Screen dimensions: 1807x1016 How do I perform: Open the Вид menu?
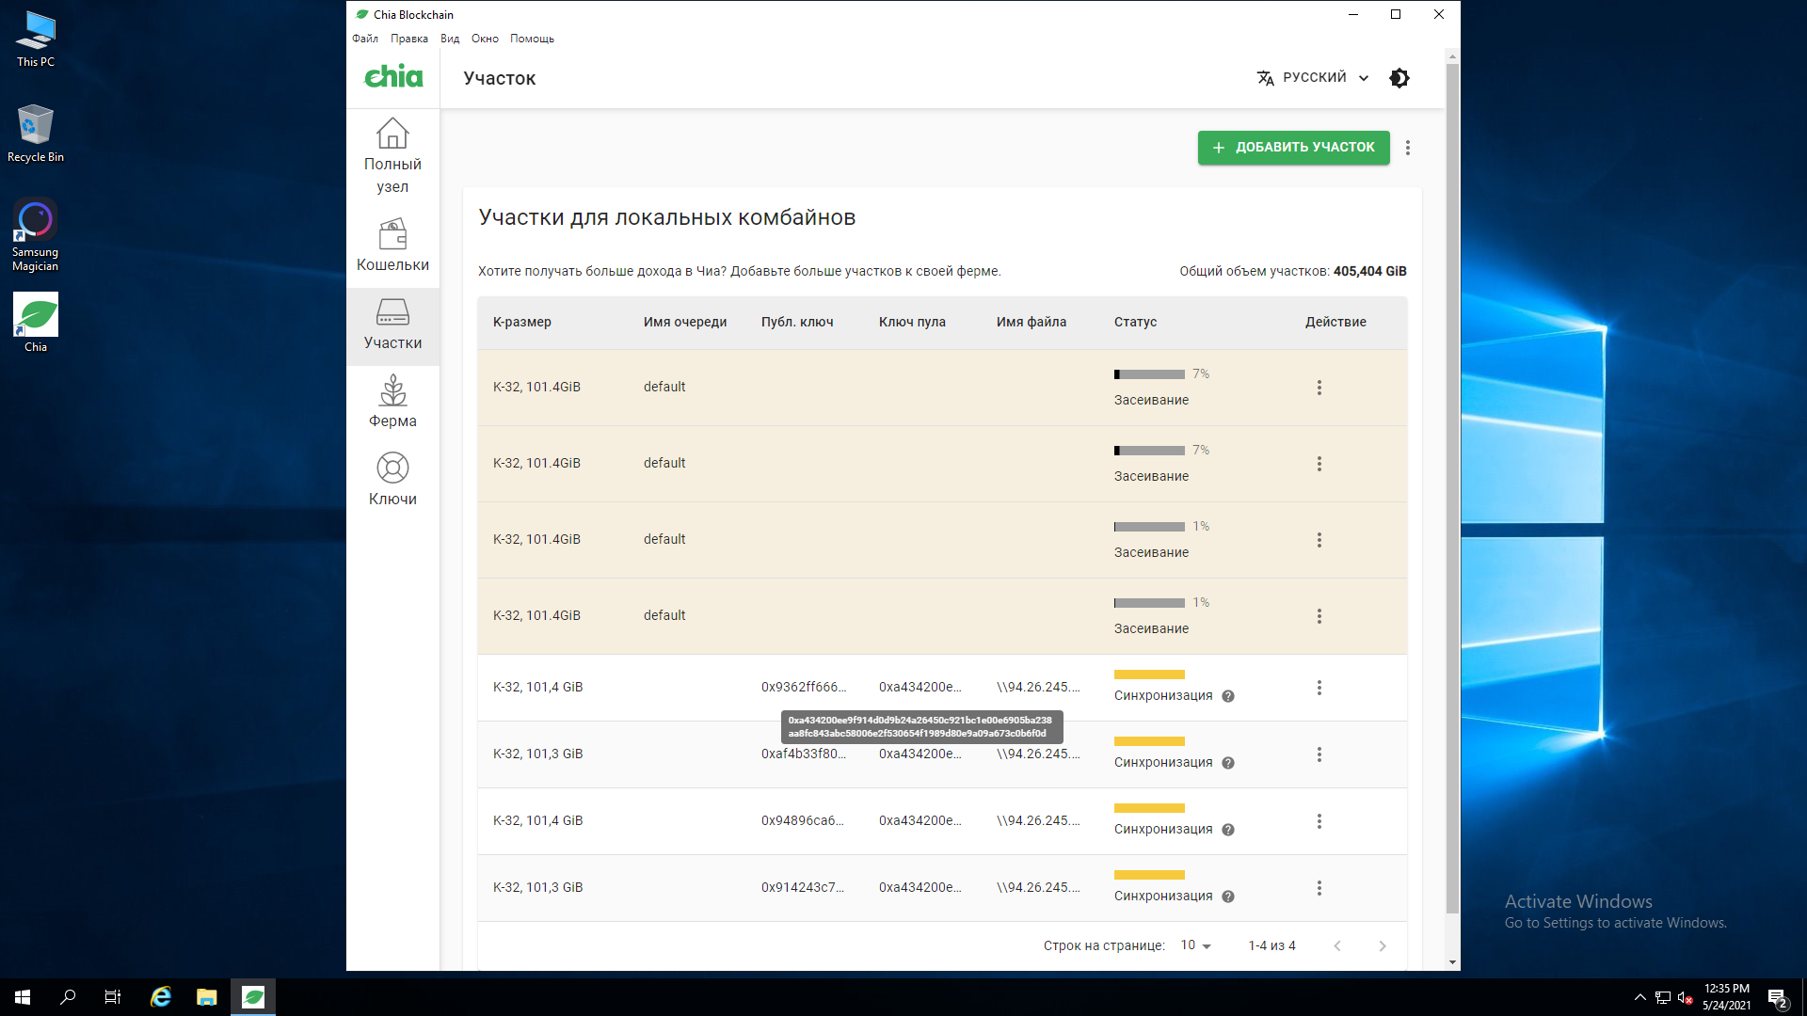450,39
